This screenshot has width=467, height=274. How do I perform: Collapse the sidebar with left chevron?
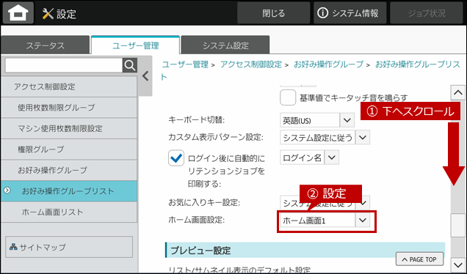[x=145, y=76]
